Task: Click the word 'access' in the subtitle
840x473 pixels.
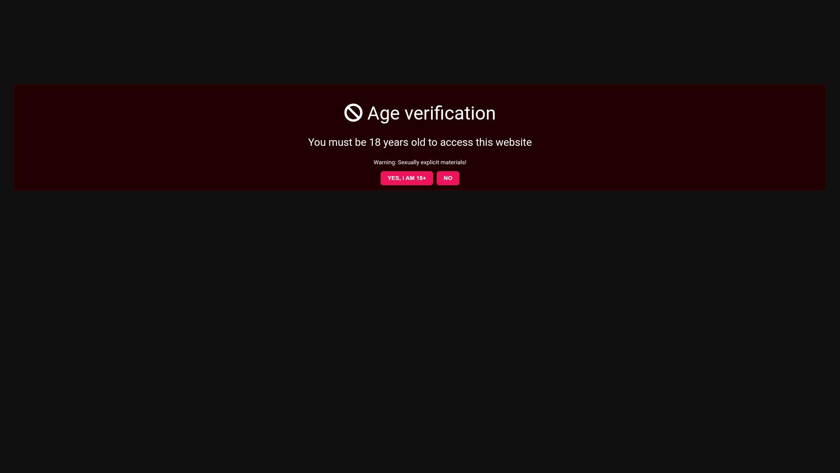Action: [456, 143]
